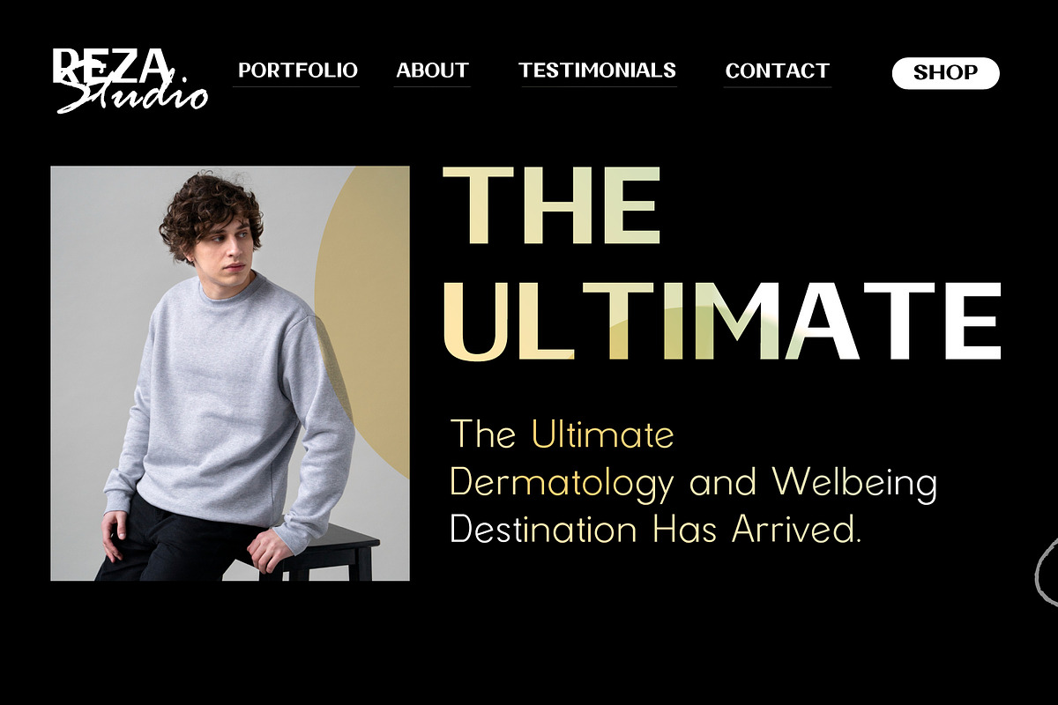Go to the About page link
The image size is (1058, 705).
click(432, 70)
